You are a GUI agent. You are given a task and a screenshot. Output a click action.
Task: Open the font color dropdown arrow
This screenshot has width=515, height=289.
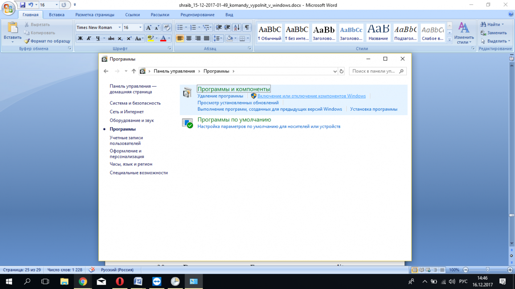click(x=169, y=38)
